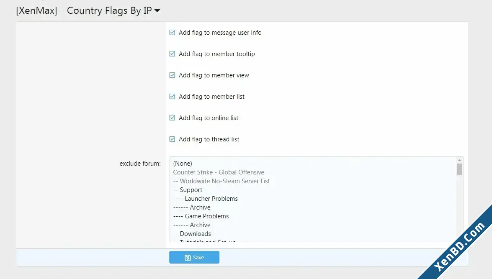Toggle Add flag to member tooltip checkbox
This screenshot has height=279, width=492.
click(x=172, y=54)
